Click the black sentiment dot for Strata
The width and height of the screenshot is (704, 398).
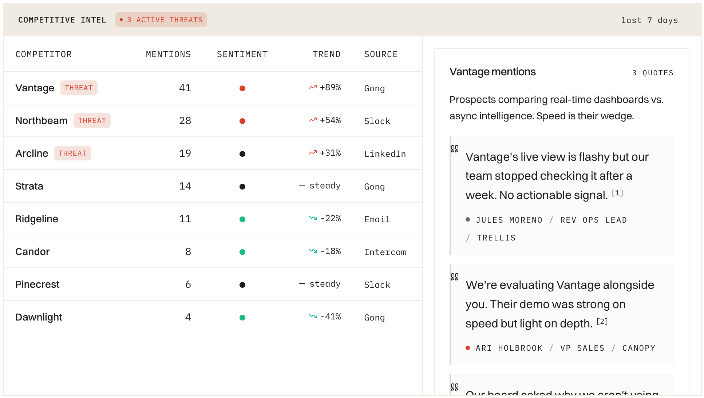[242, 187]
